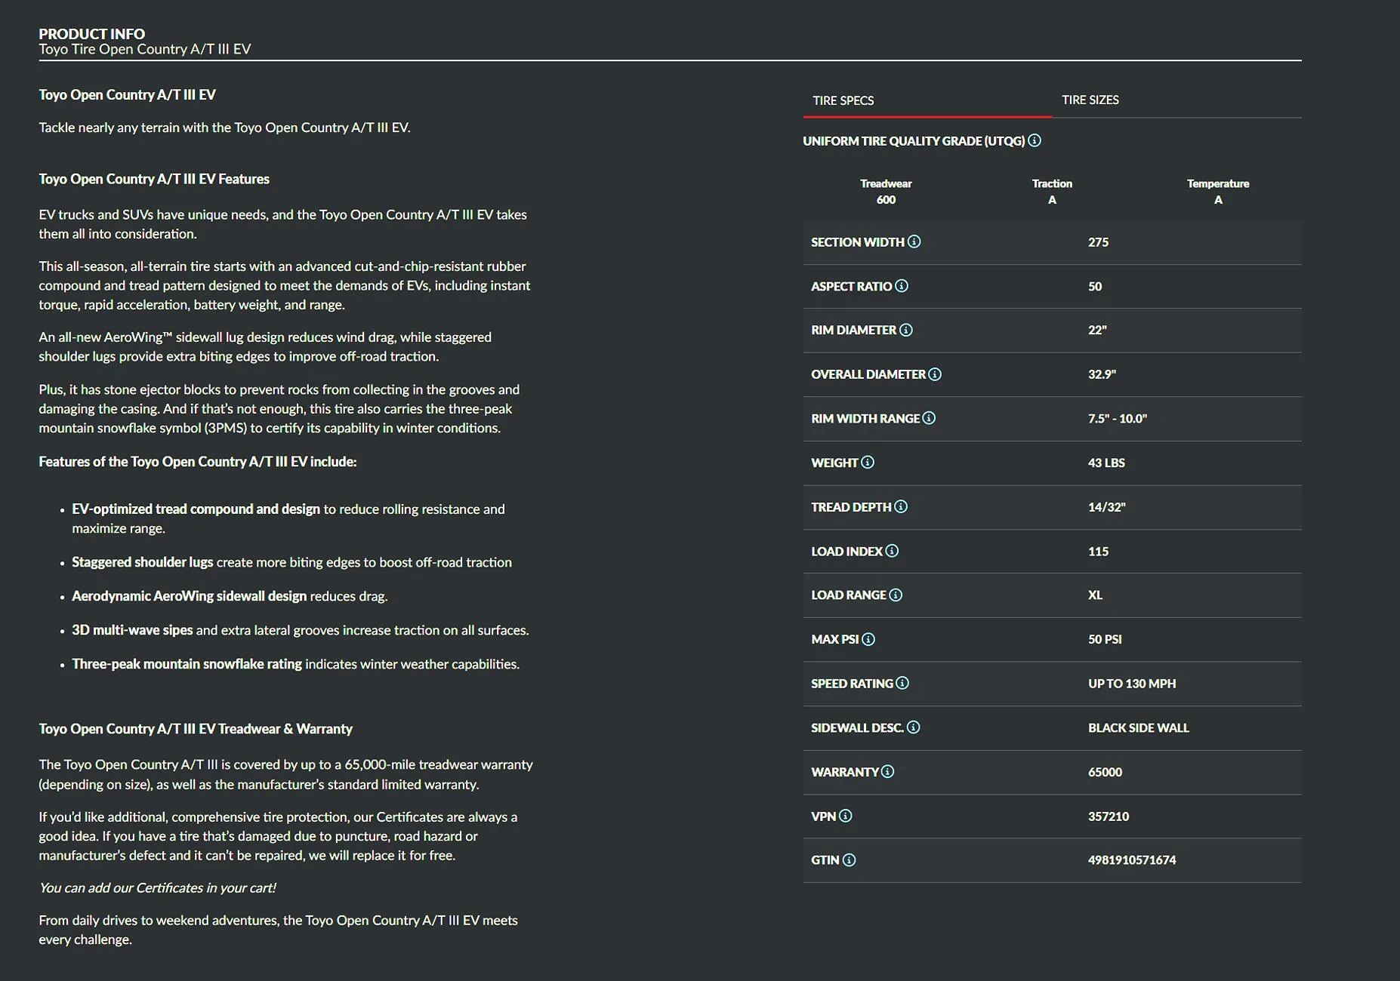Select the Temperature A rating
The width and height of the screenshot is (1400, 981).
pos(1218,192)
